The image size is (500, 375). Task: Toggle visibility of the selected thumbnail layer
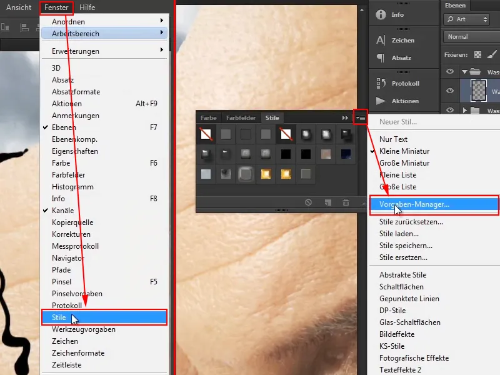click(x=449, y=91)
